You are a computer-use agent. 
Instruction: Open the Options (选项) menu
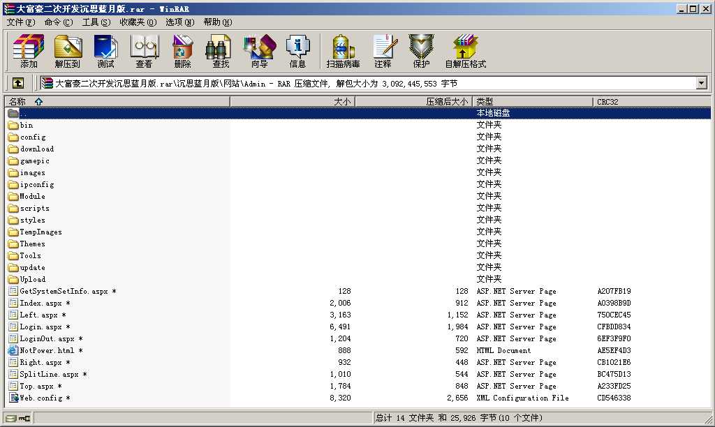click(179, 22)
